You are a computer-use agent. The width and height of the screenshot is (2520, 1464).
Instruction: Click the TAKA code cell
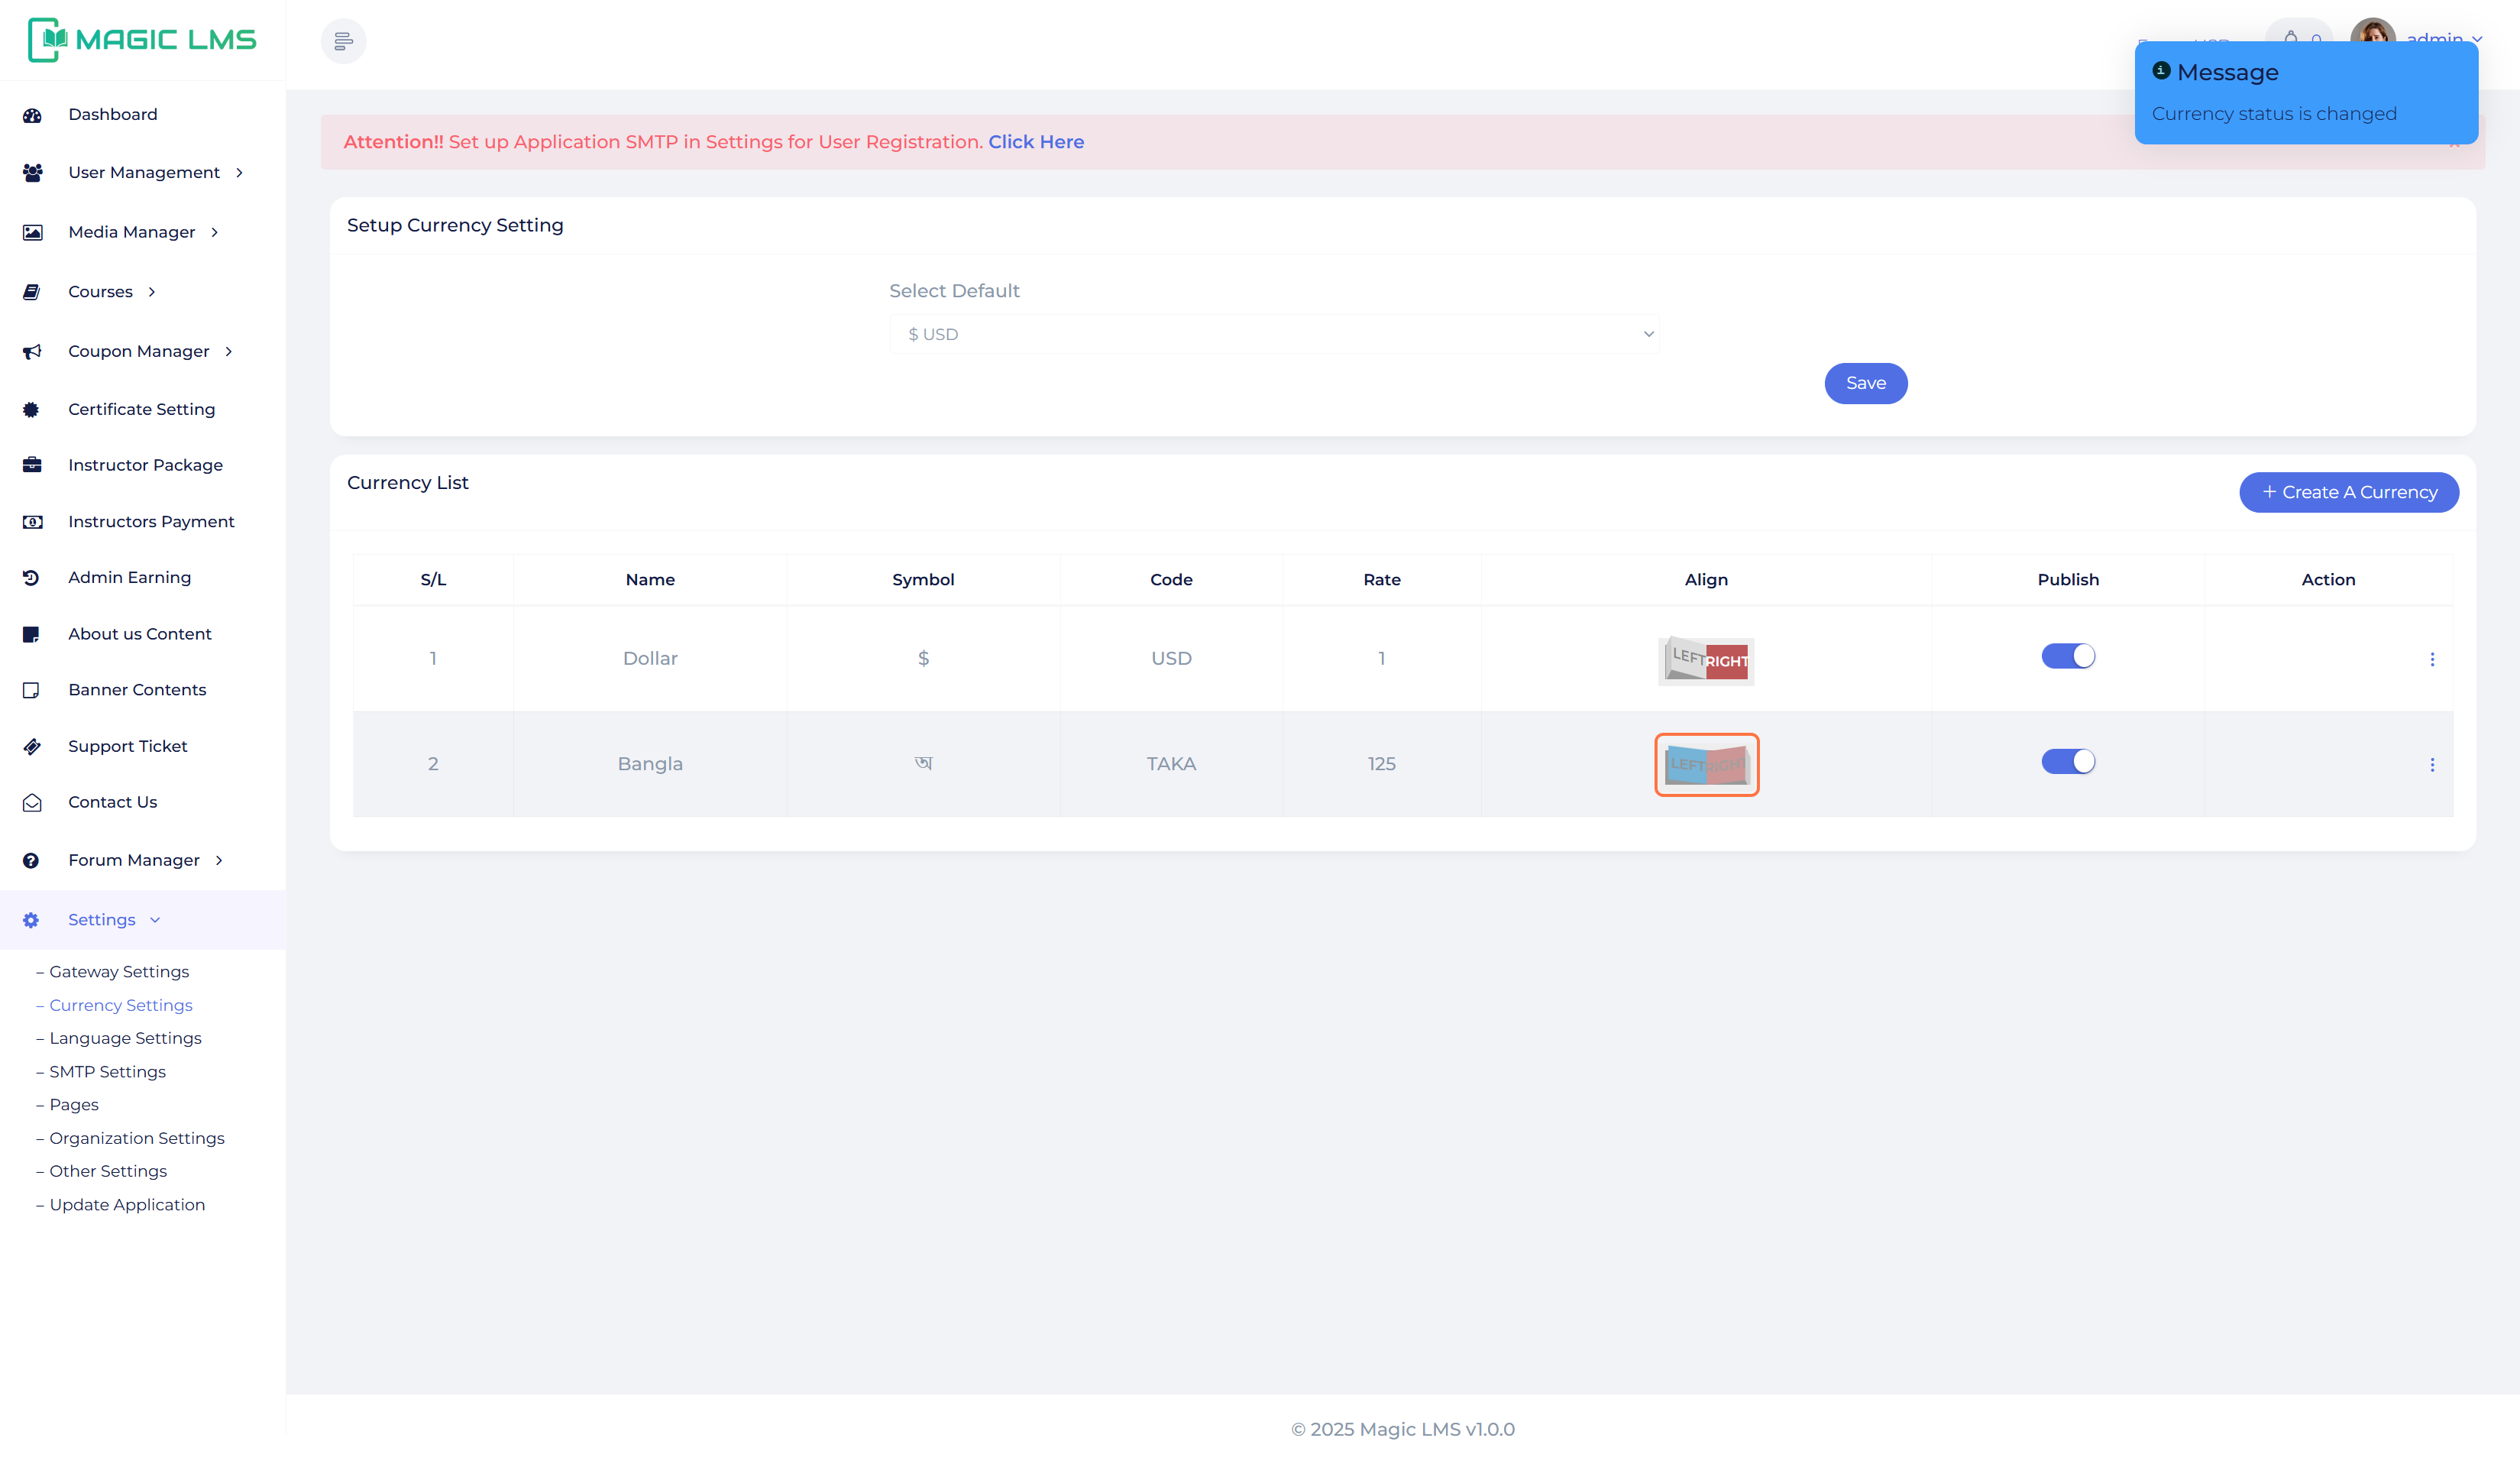pyautogui.click(x=1171, y=764)
